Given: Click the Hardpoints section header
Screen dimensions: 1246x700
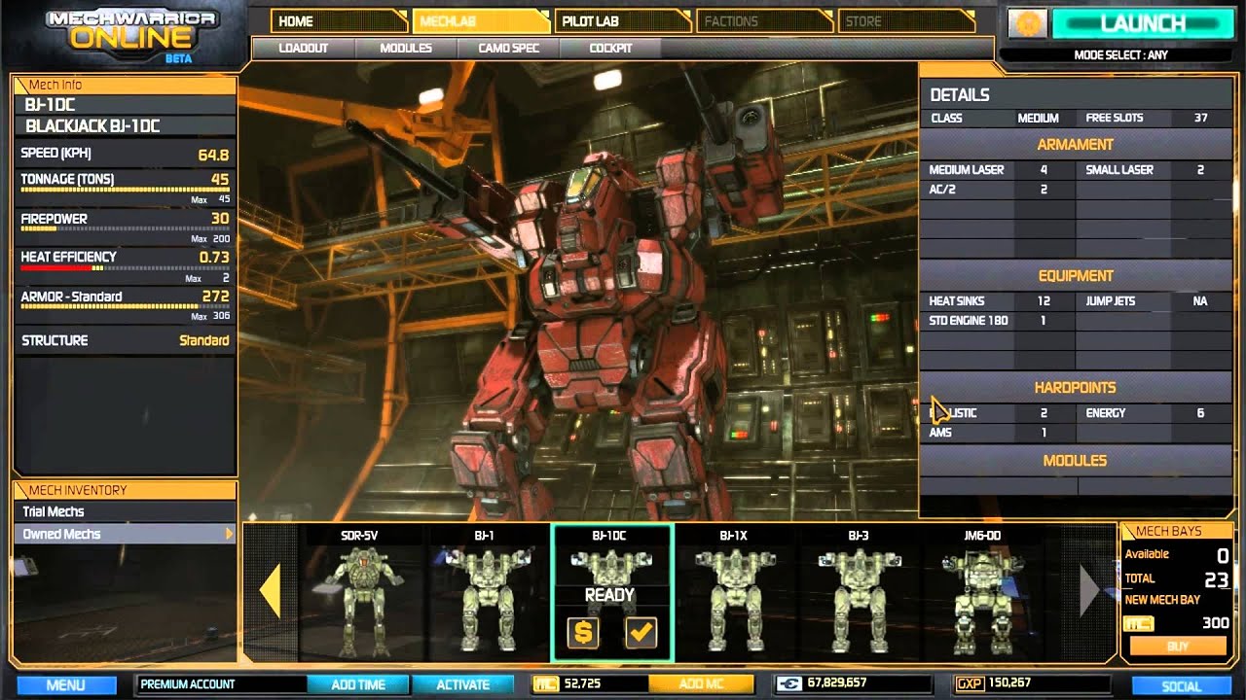Looking at the screenshot, I should (1075, 388).
